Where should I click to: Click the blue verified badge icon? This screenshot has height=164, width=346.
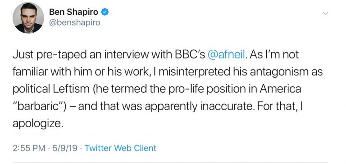105,12
